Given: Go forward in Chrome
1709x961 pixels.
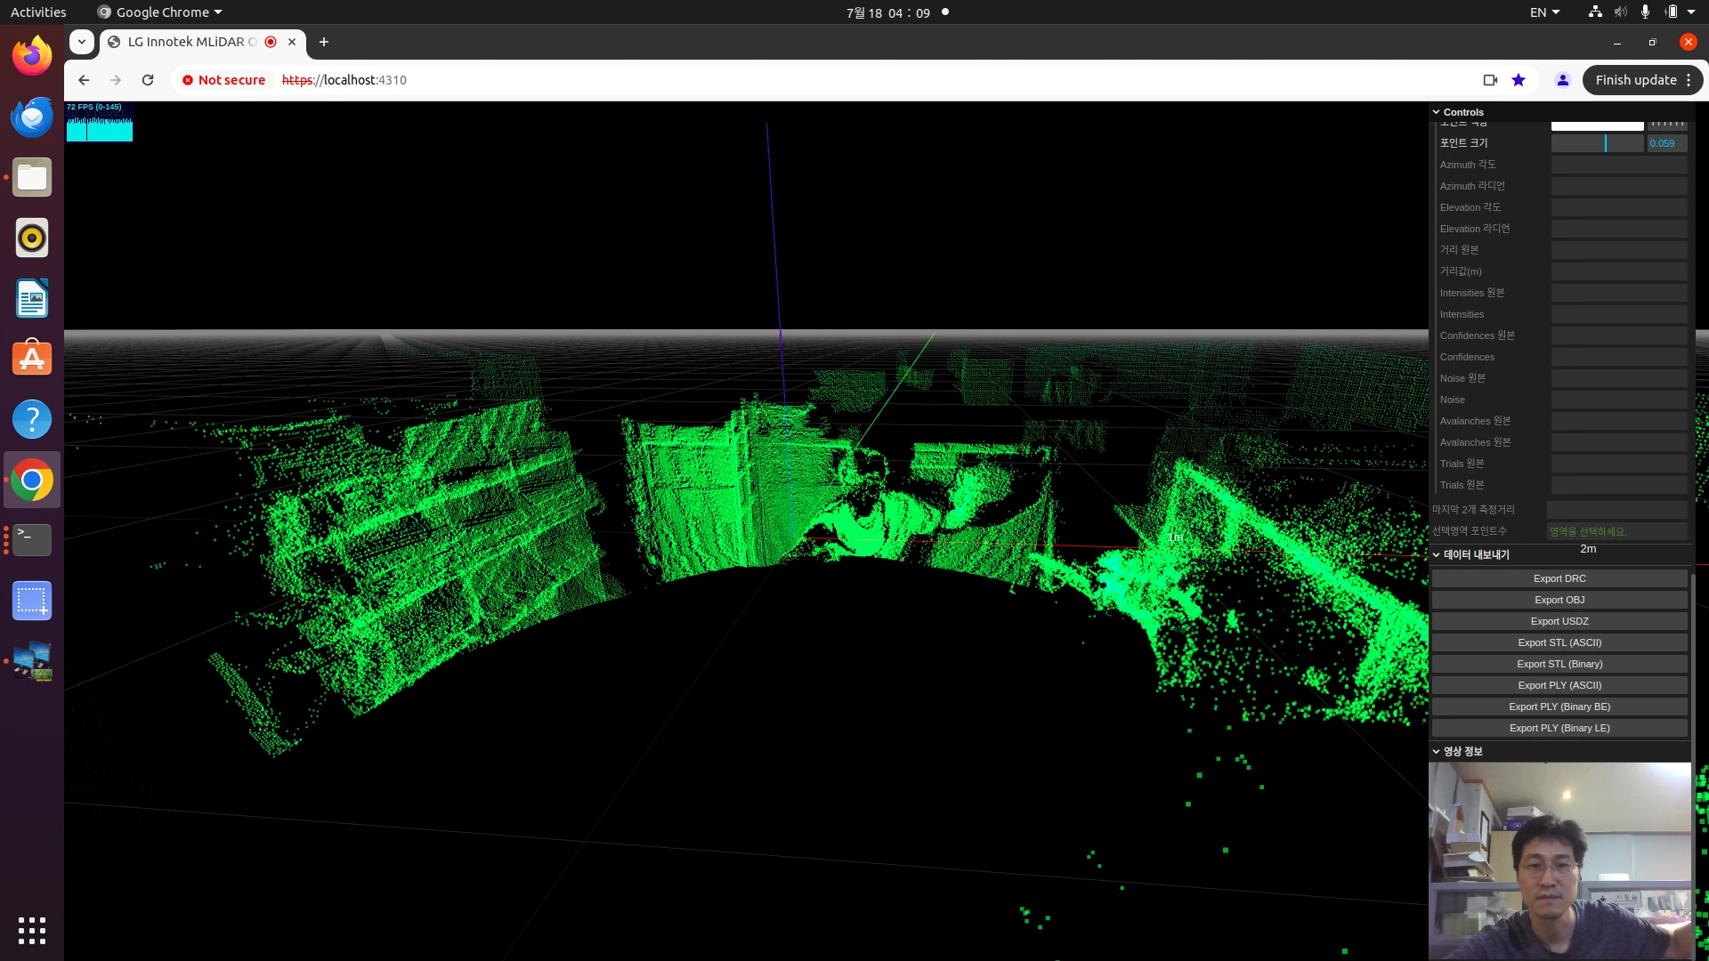Looking at the screenshot, I should click(x=116, y=80).
